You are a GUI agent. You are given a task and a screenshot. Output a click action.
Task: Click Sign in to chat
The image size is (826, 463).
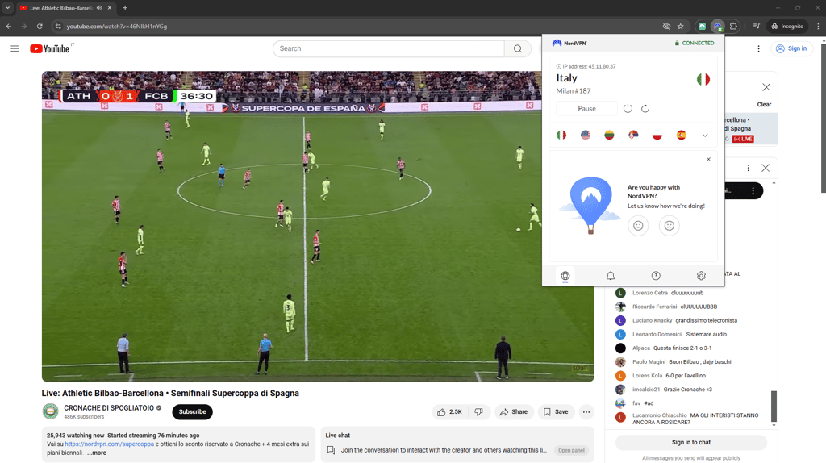(691, 443)
